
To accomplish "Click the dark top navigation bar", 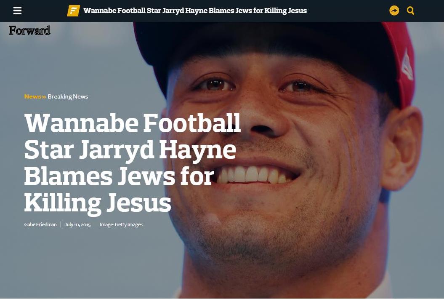I will [x=222, y=11].
